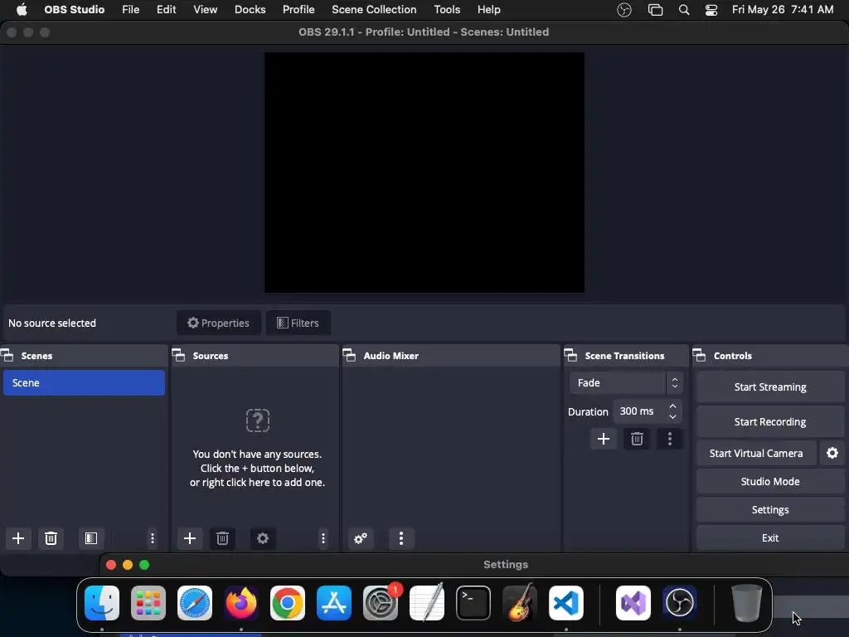Click the date and time in menu bar
This screenshot has width=849, height=637.
coord(783,10)
